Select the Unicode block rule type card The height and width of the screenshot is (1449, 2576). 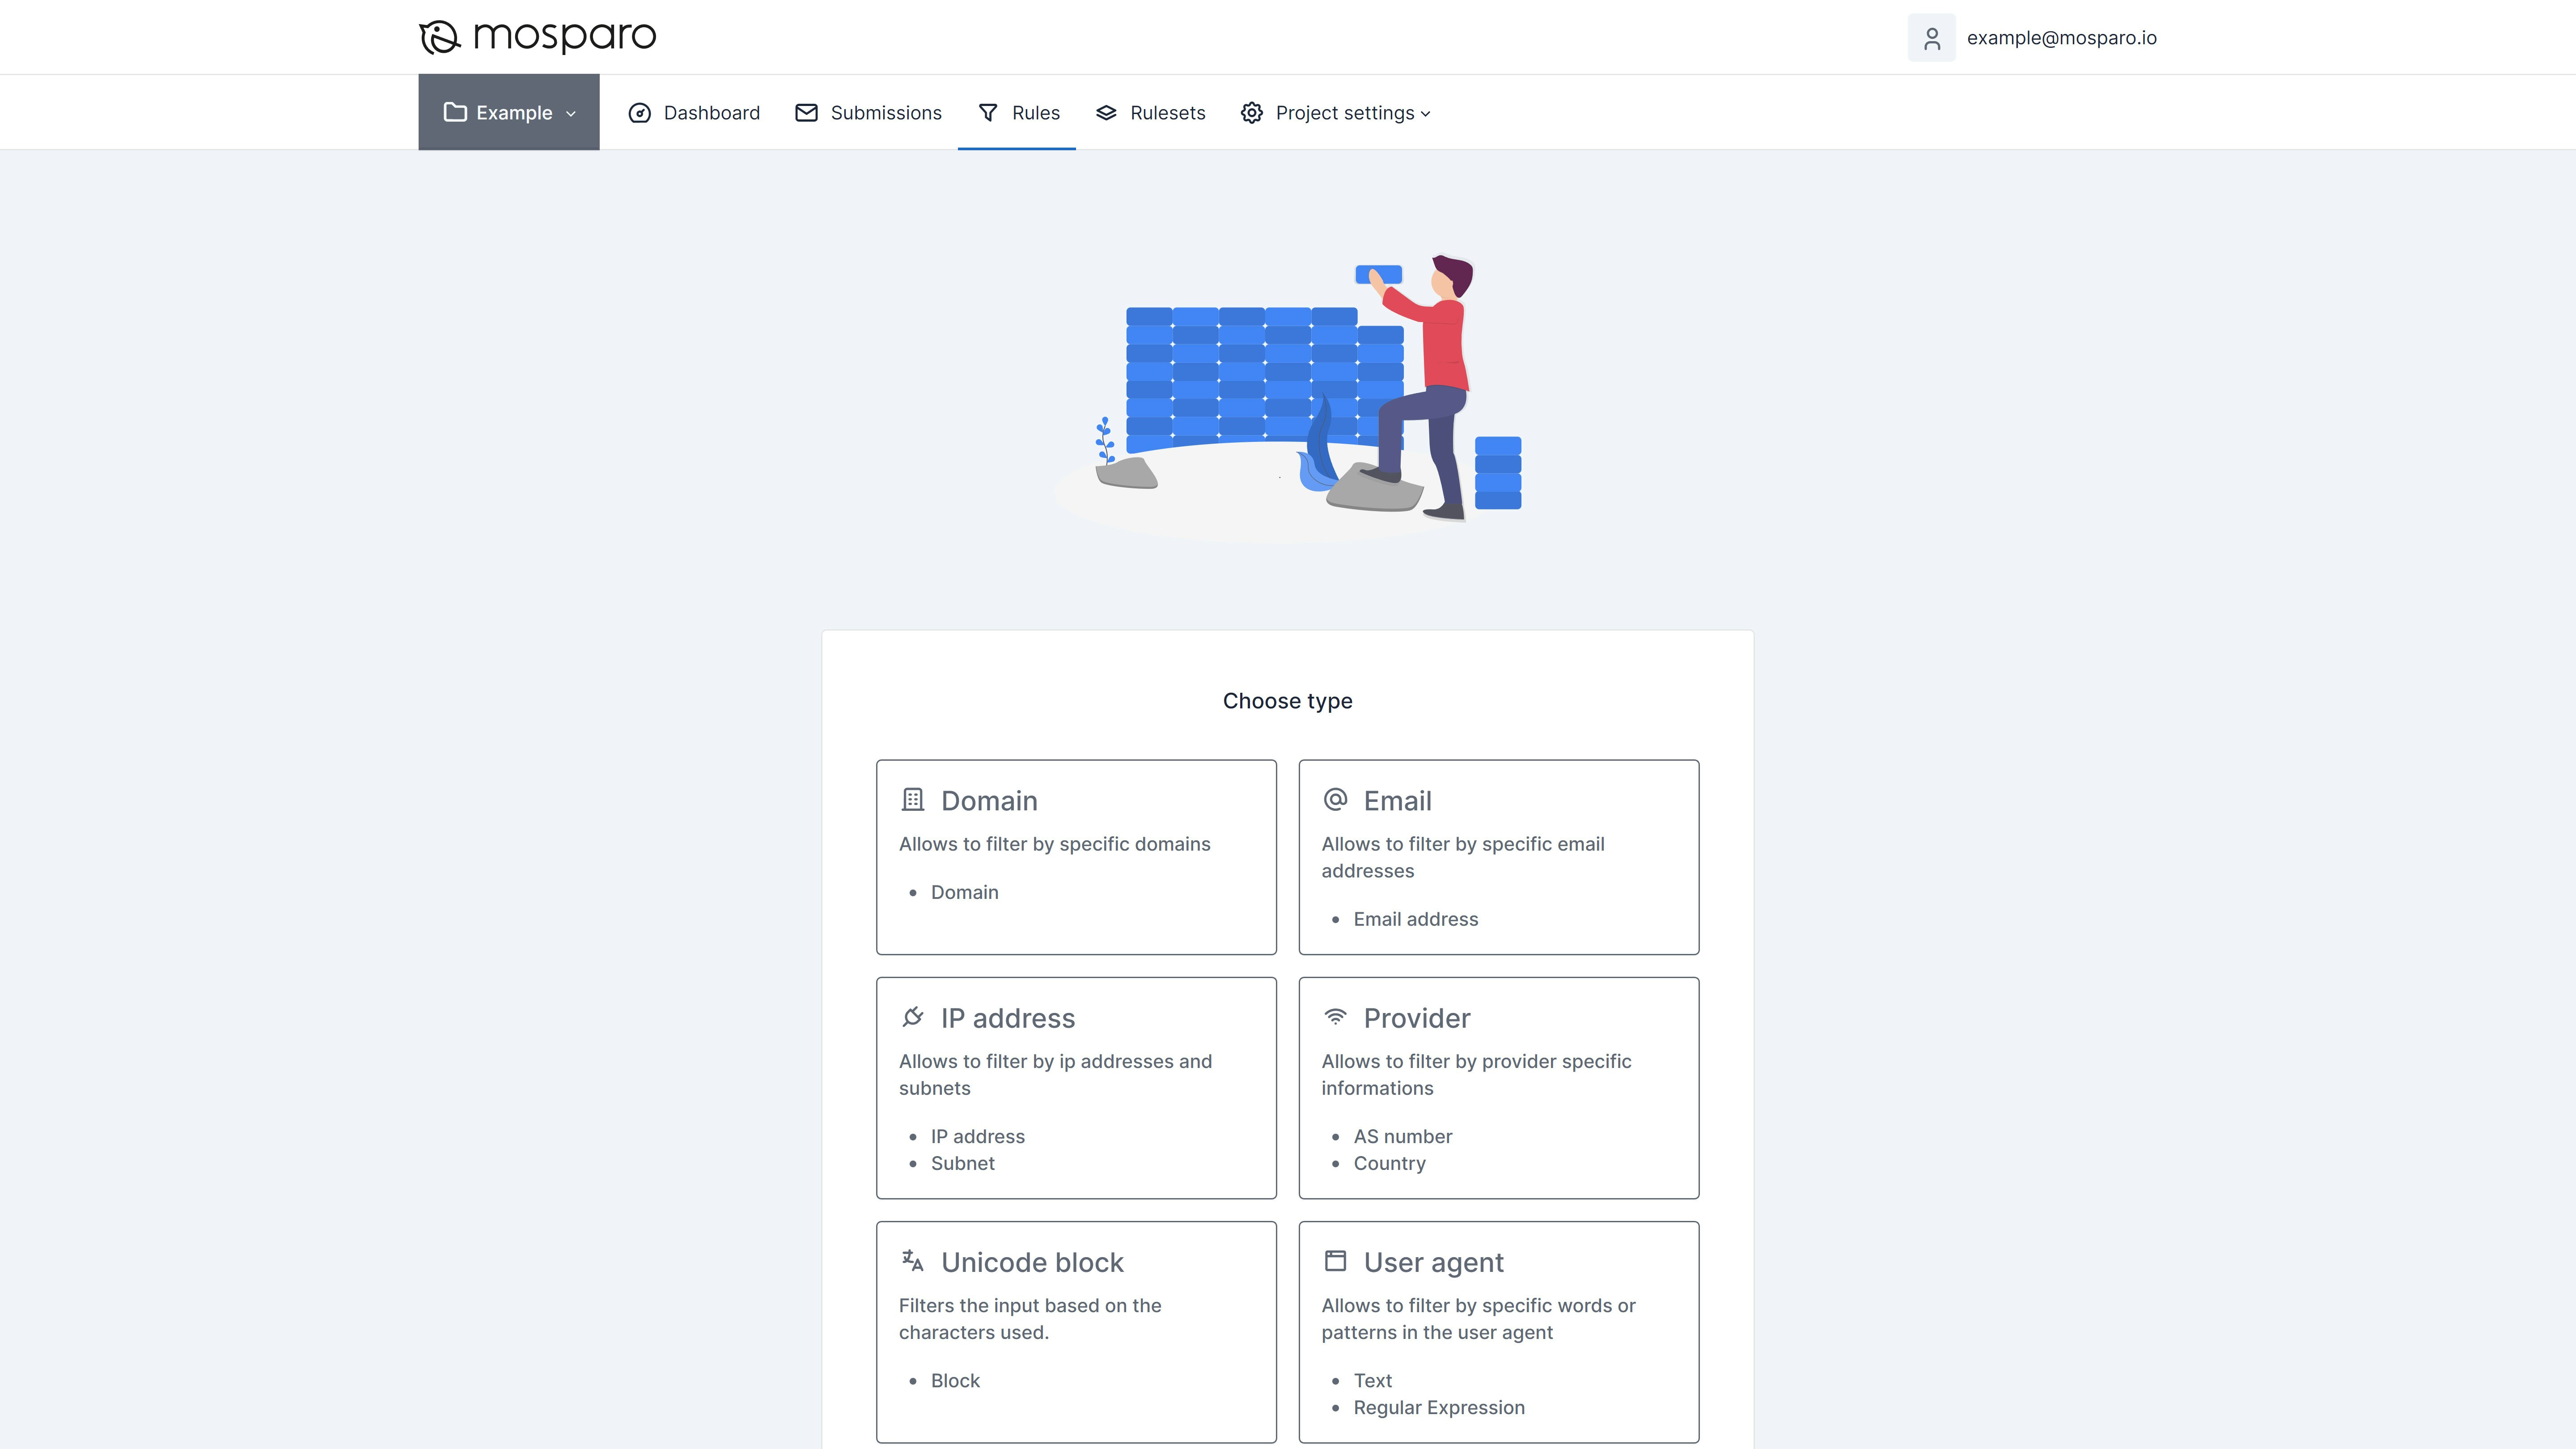pyautogui.click(x=1076, y=1332)
